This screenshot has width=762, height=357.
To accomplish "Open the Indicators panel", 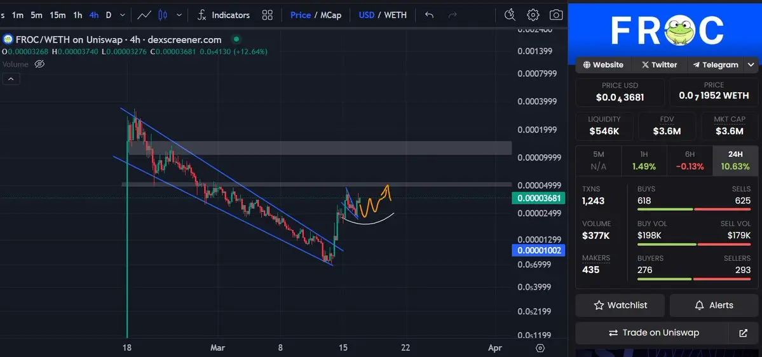I will click(x=224, y=15).
